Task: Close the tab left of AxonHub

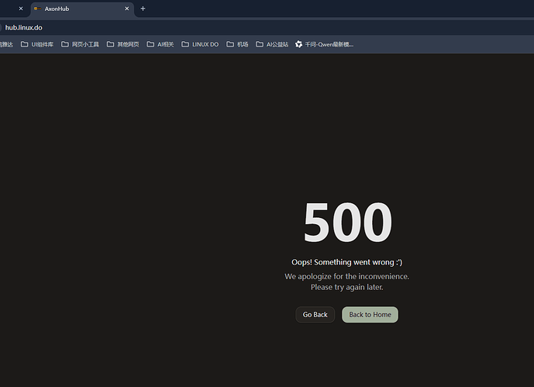Action: coord(21,9)
